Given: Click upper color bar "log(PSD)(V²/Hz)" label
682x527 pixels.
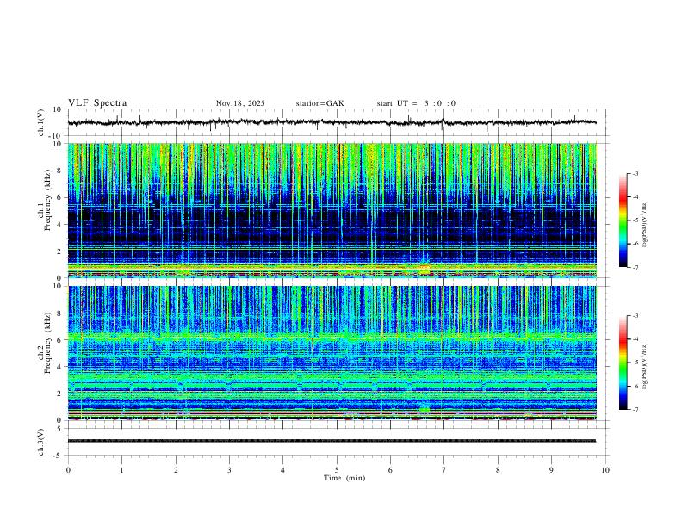Looking at the screenshot, I should tap(645, 225).
